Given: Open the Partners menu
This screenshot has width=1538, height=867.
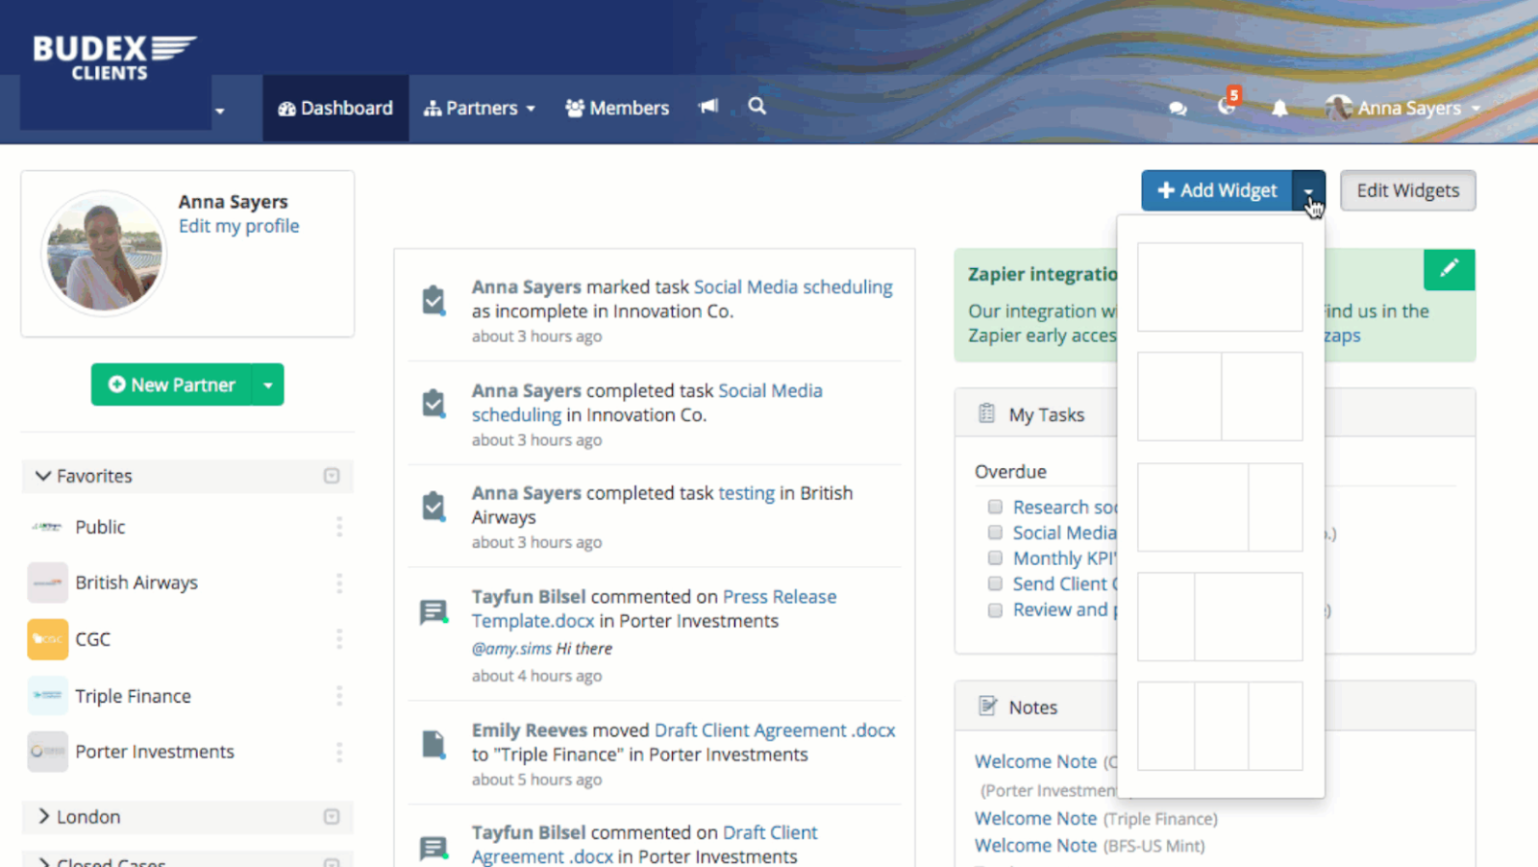Looking at the screenshot, I should [480, 109].
